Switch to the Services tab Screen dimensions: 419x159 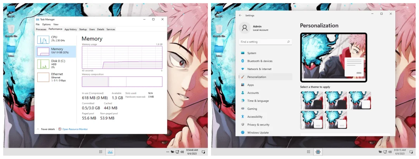pyautogui.click(x=111, y=29)
